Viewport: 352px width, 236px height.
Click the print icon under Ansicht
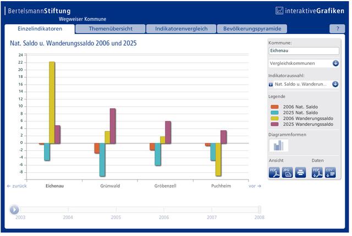pyautogui.click(x=301, y=172)
